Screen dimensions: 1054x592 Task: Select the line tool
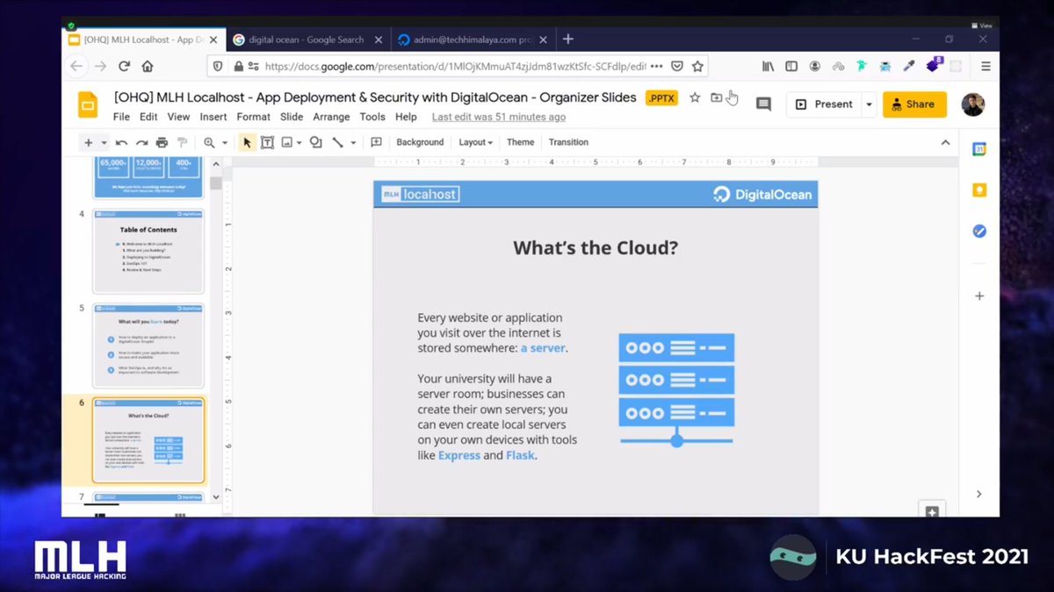click(x=337, y=142)
